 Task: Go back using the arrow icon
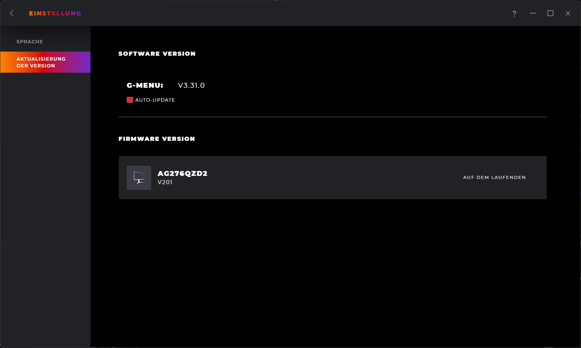pos(12,13)
